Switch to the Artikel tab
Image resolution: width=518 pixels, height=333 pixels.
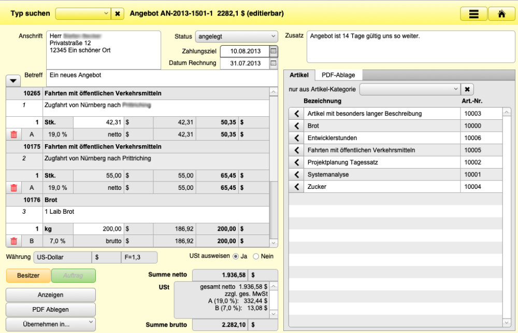pyautogui.click(x=299, y=75)
